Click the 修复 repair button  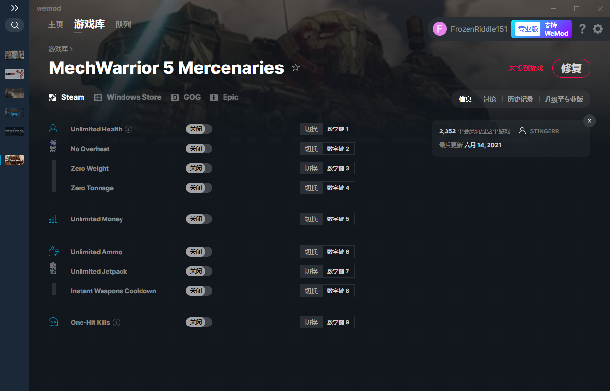tap(571, 68)
